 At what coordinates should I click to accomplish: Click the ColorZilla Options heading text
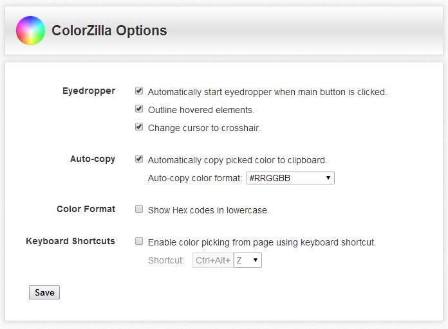coord(109,31)
